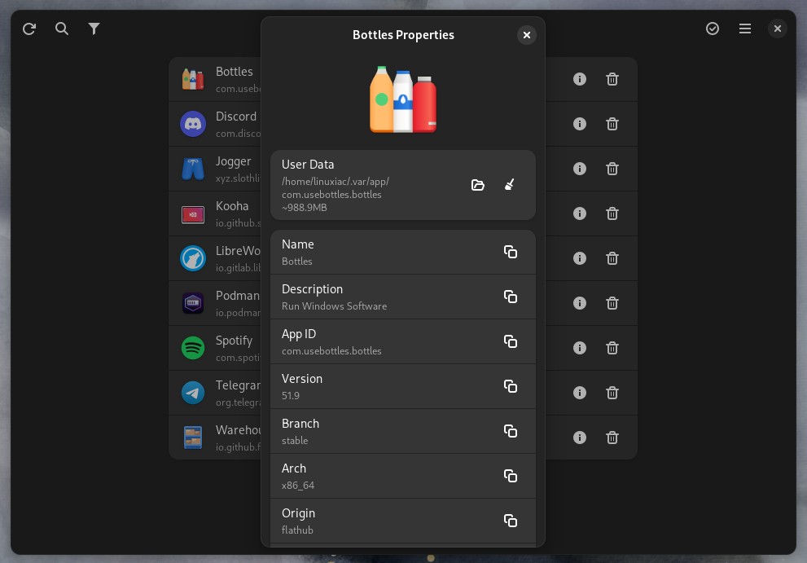Click the Origin value 'flathub'

(297, 530)
